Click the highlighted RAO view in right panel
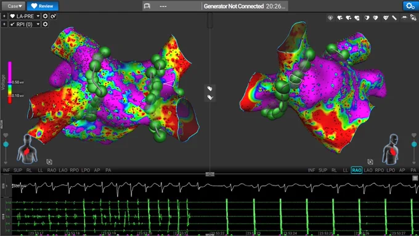 [x=357, y=170]
